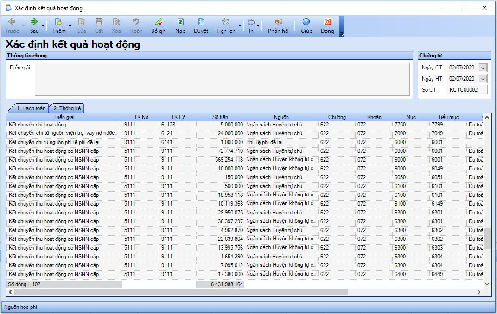
Task: Click the total amount 6.431.988.164
Action: (220, 284)
